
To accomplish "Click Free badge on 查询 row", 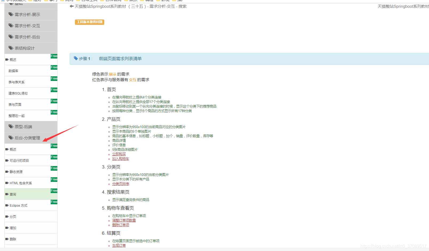I will [54, 191].
